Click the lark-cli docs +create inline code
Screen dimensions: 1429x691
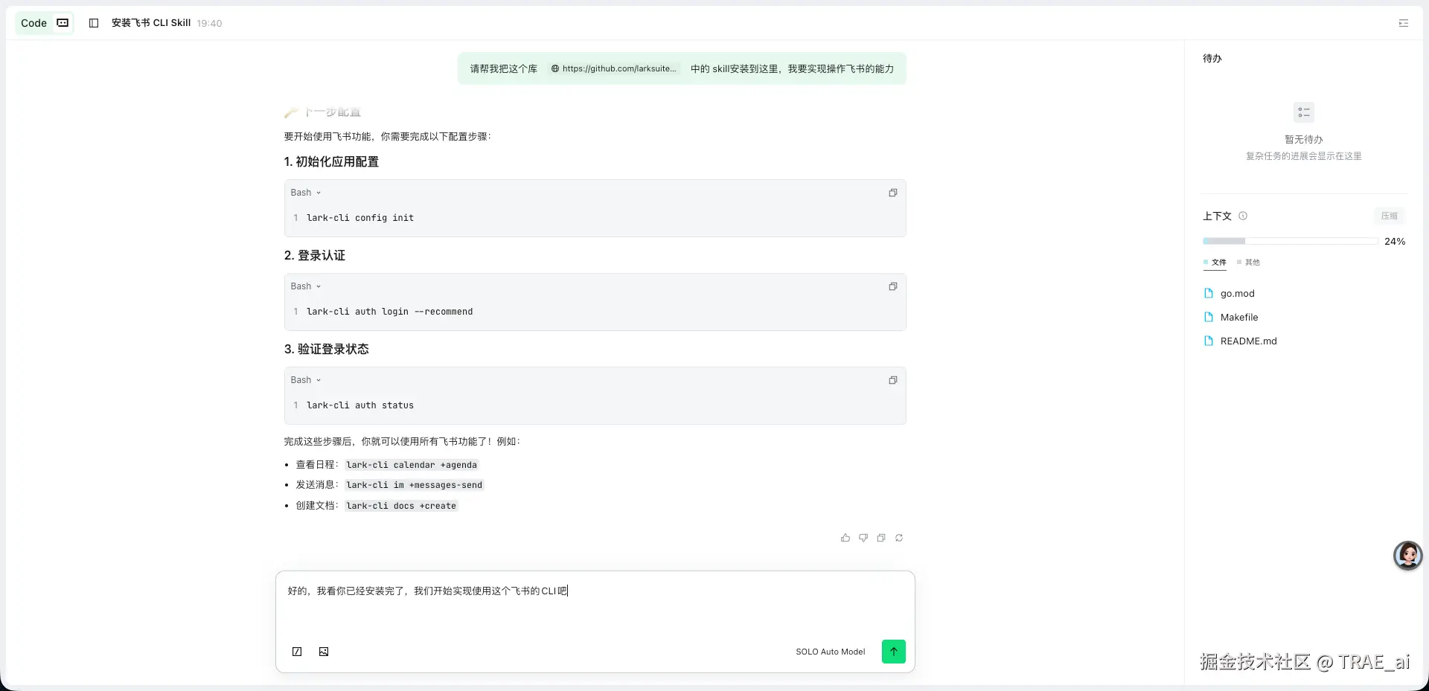click(401, 506)
